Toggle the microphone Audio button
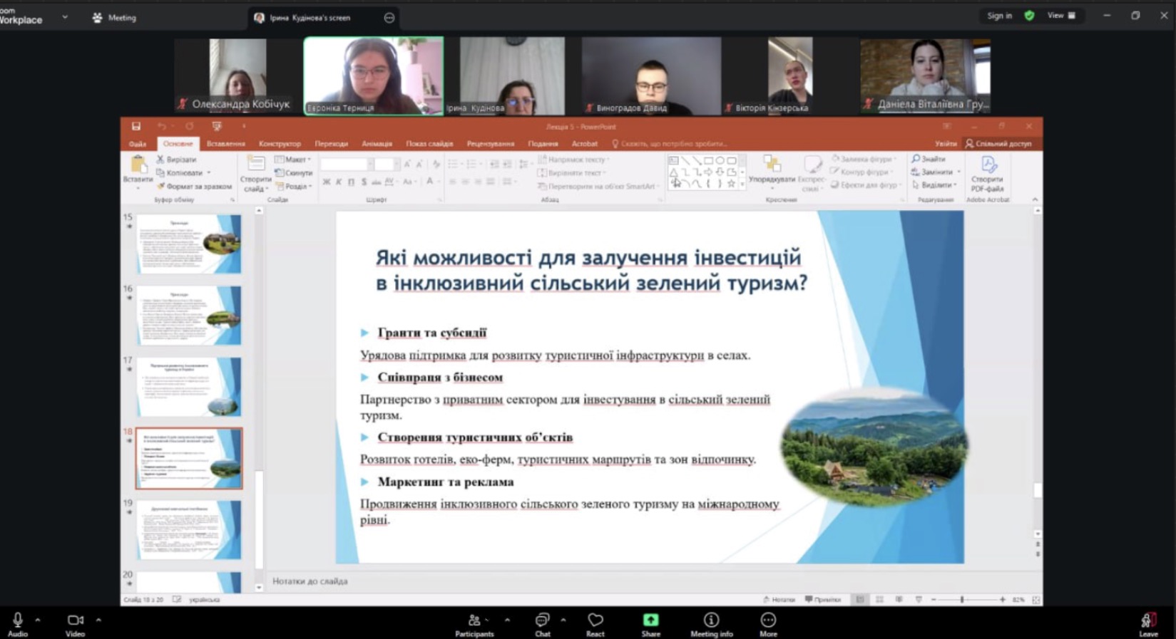This screenshot has width=1176, height=639. (18, 623)
